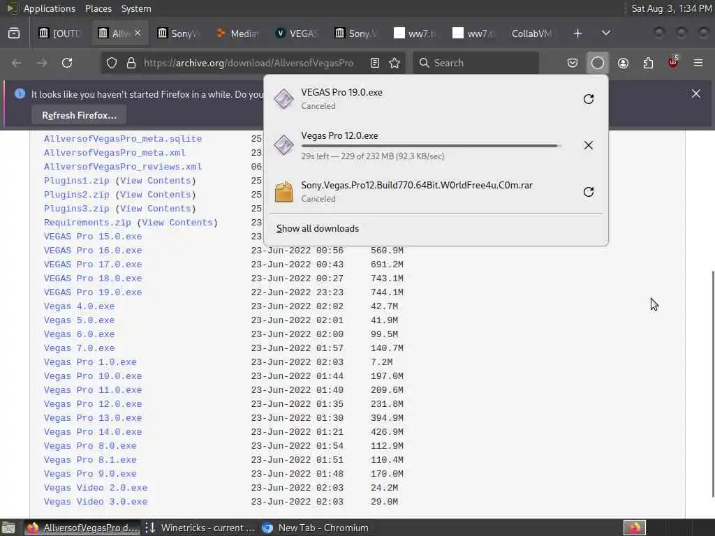
Task: Click show desktop icon in bottom panel
Action: 8,528
